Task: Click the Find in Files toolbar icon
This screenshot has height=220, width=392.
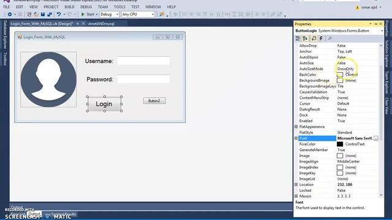Action: pyautogui.click(x=162, y=15)
